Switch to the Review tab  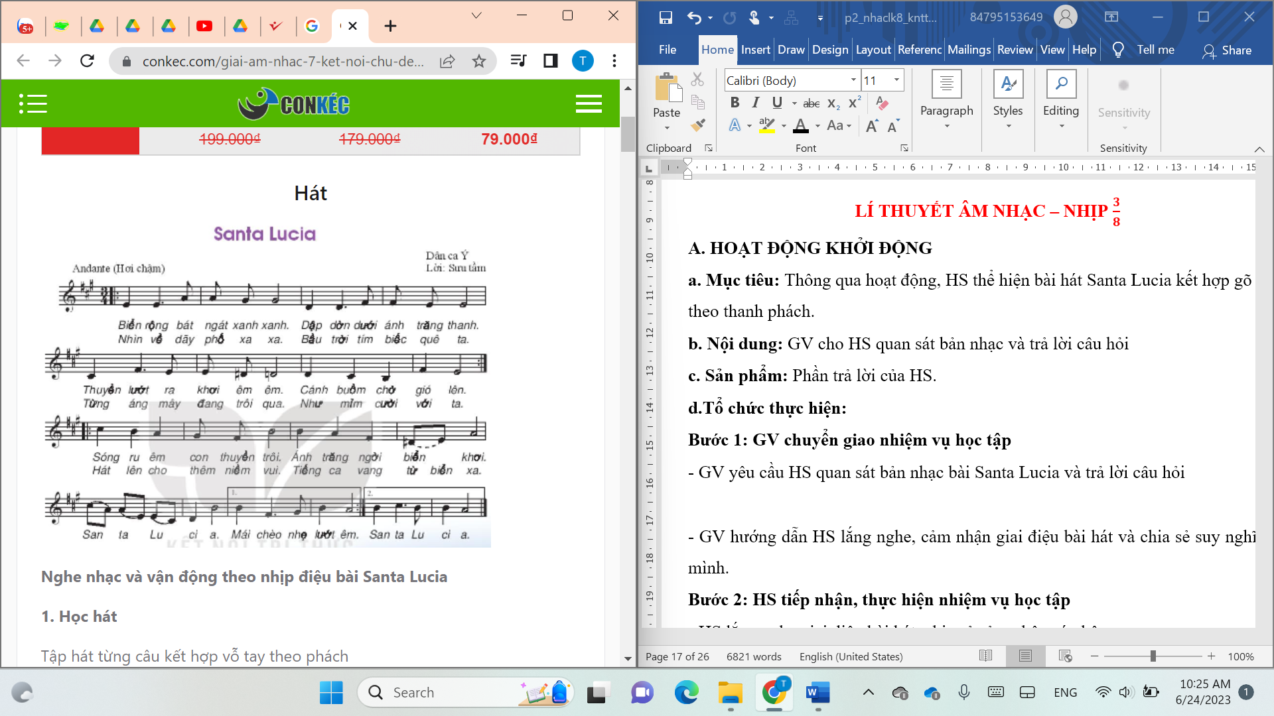click(x=1015, y=50)
